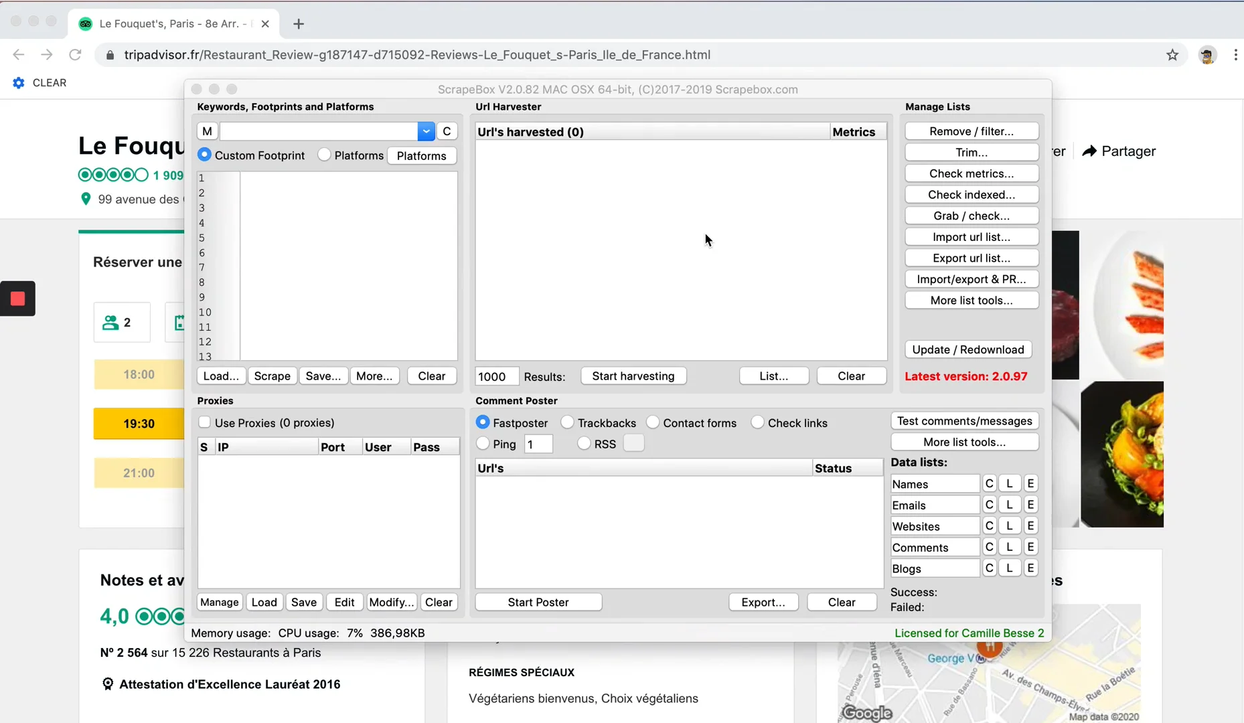Click Test comments/messages button

pyautogui.click(x=965, y=420)
